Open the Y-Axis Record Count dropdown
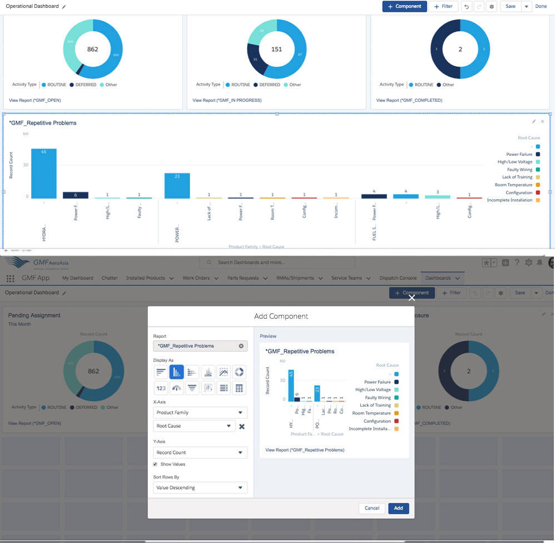The height and width of the screenshot is (543, 555). click(x=200, y=452)
